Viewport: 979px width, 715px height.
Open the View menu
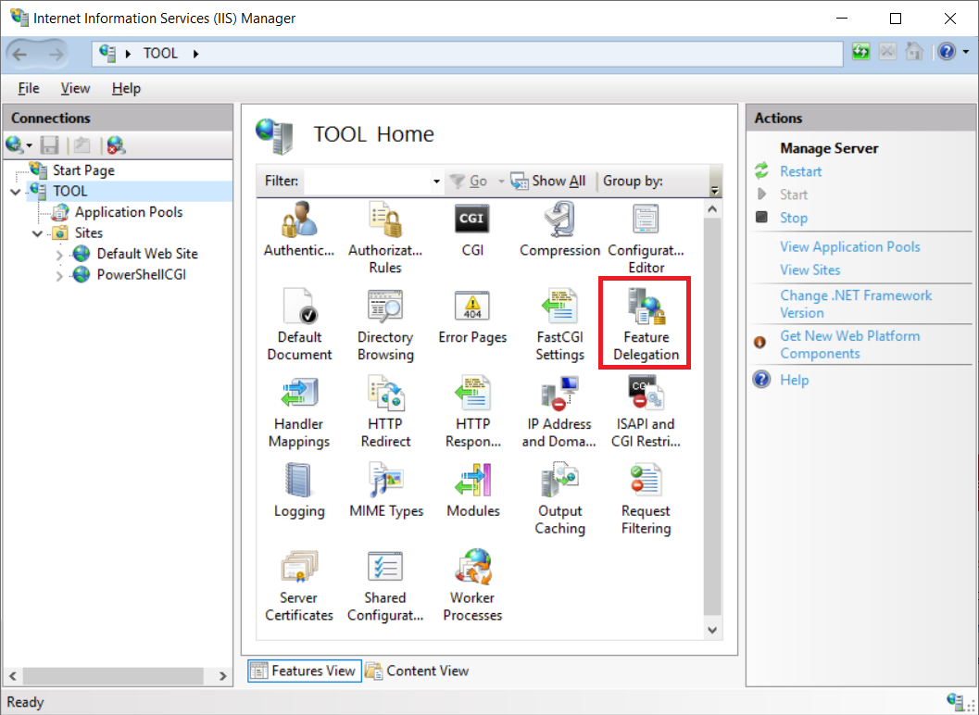75,88
